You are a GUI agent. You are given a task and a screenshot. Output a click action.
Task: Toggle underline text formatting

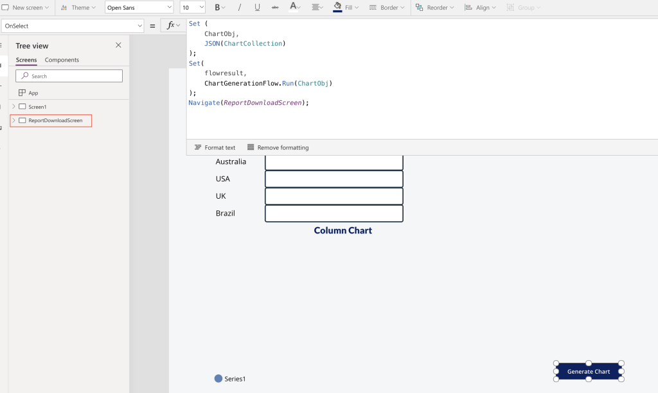click(258, 8)
